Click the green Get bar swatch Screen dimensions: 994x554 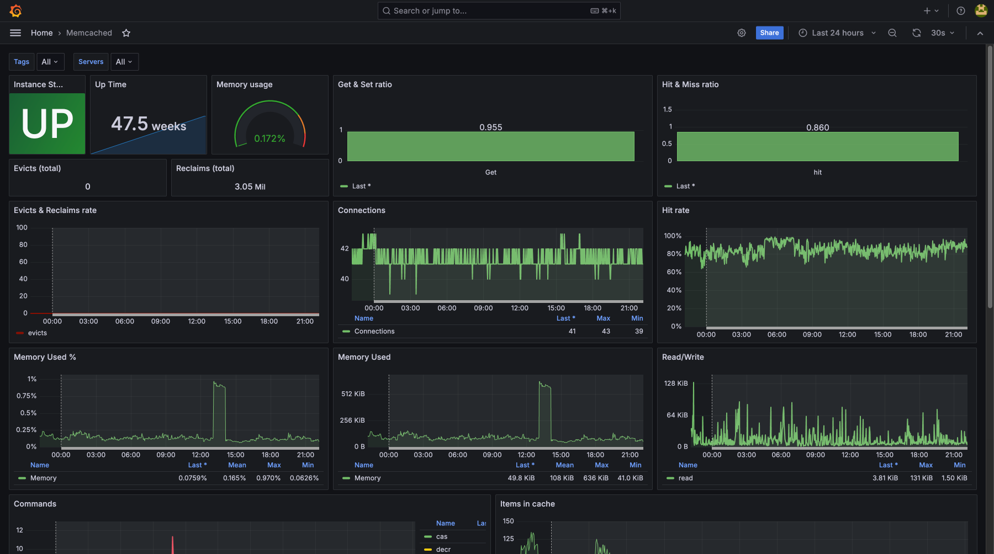coord(490,146)
